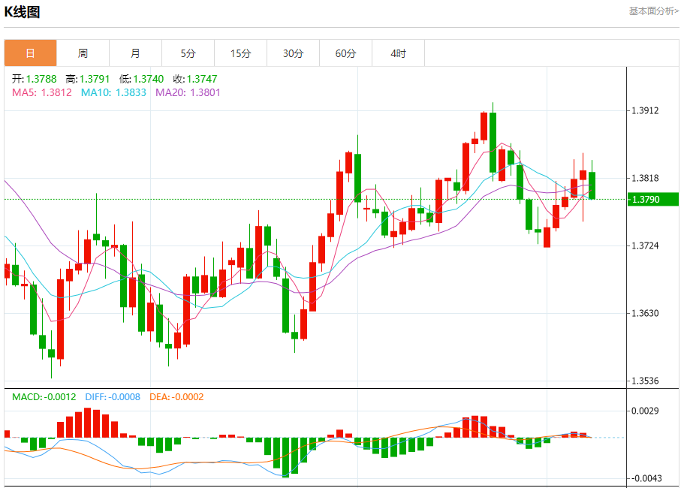Open the 5分 interval tab
The height and width of the screenshot is (488, 687).
click(188, 53)
